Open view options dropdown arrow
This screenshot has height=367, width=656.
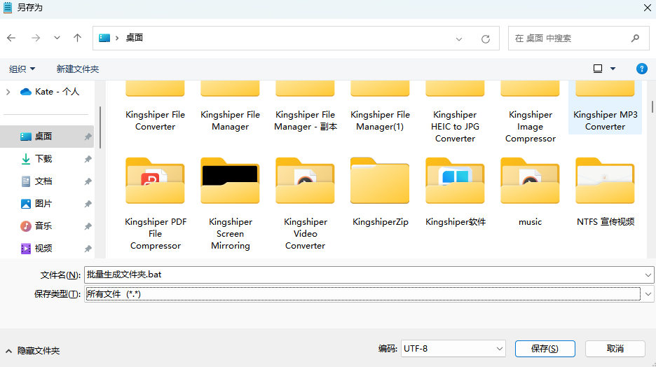pos(613,69)
